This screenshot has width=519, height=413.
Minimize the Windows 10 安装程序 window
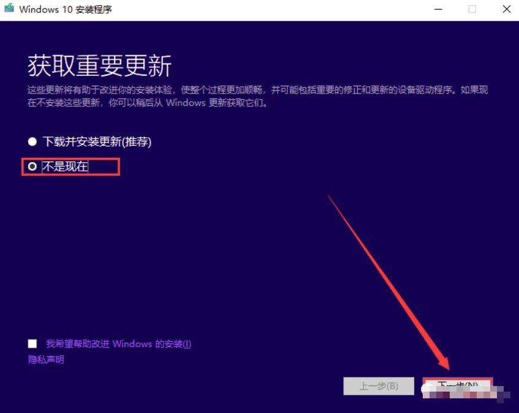pyautogui.click(x=438, y=9)
